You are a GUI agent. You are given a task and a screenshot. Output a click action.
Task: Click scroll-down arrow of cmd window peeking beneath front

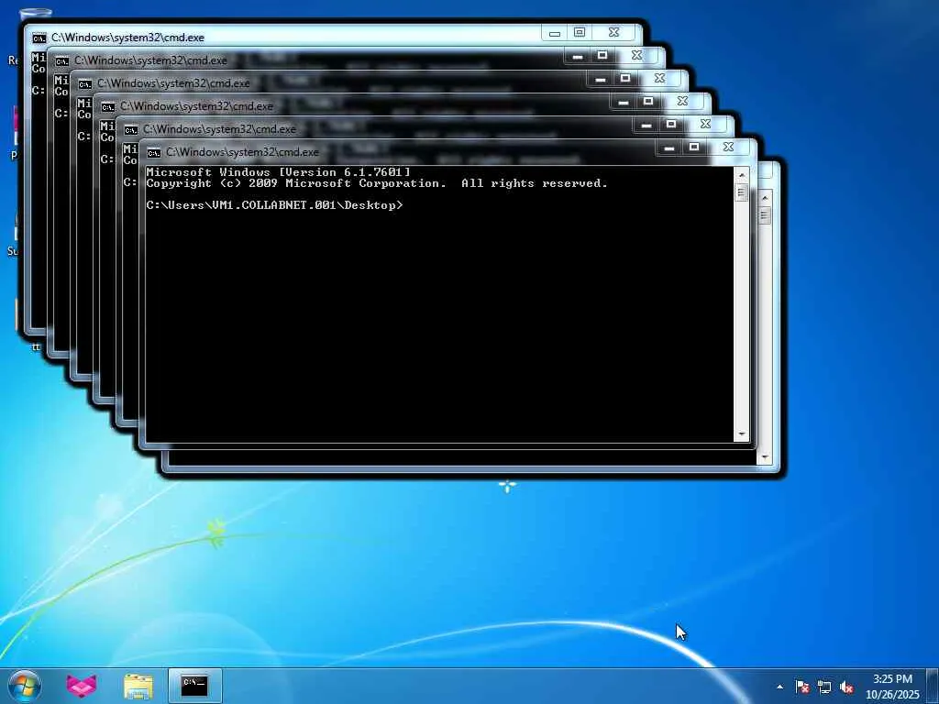pyautogui.click(x=764, y=457)
